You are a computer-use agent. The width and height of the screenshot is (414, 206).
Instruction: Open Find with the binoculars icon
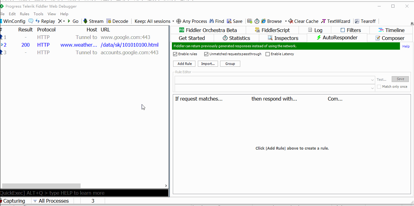[211, 21]
